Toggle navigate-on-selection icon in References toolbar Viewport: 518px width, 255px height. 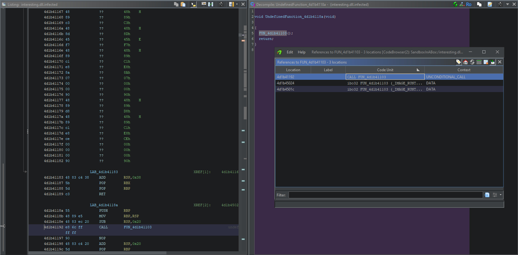click(x=493, y=62)
